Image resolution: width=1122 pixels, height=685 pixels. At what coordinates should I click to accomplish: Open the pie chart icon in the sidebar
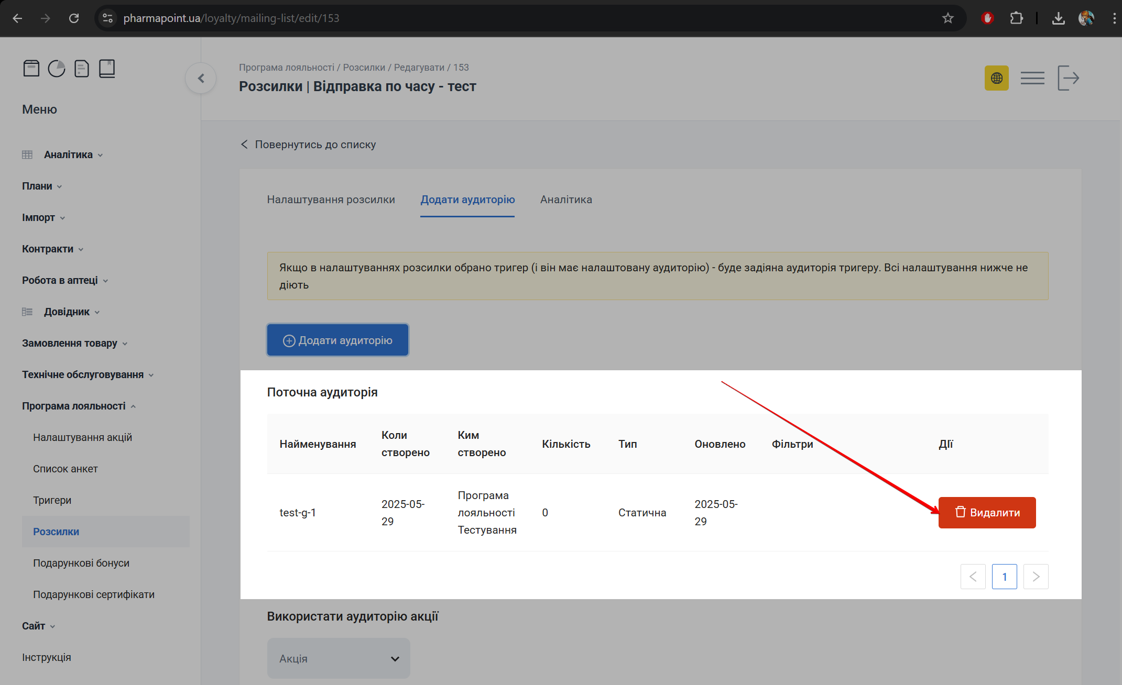[57, 69]
